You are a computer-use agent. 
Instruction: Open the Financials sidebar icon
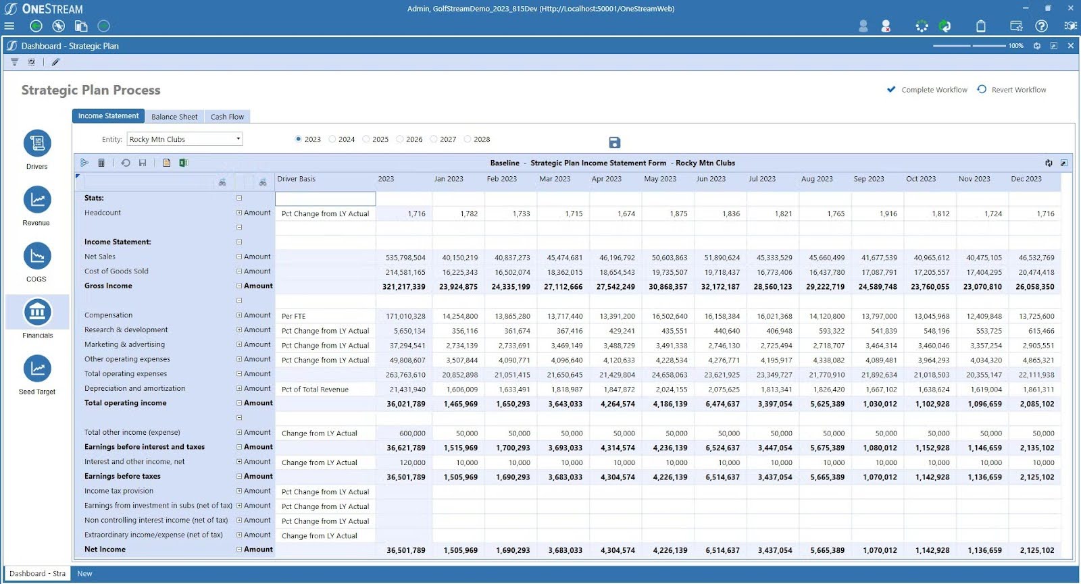37,312
